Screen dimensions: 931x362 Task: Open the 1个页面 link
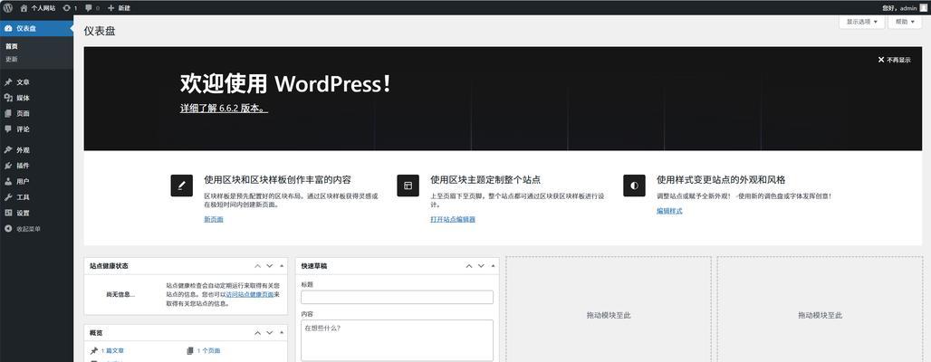(x=208, y=351)
